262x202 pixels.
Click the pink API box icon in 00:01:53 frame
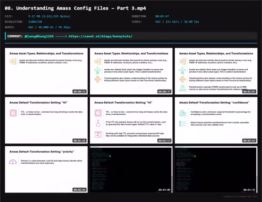click(x=98, y=134)
